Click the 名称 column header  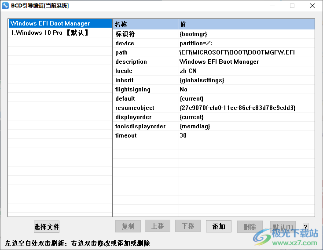click(145, 24)
